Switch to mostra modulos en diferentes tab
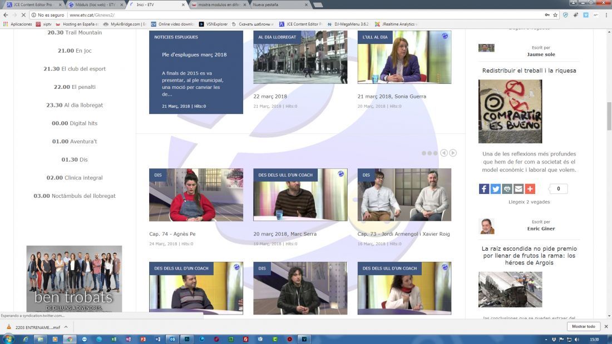Screen dimensions: 612x344 pyautogui.click(x=219, y=4)
